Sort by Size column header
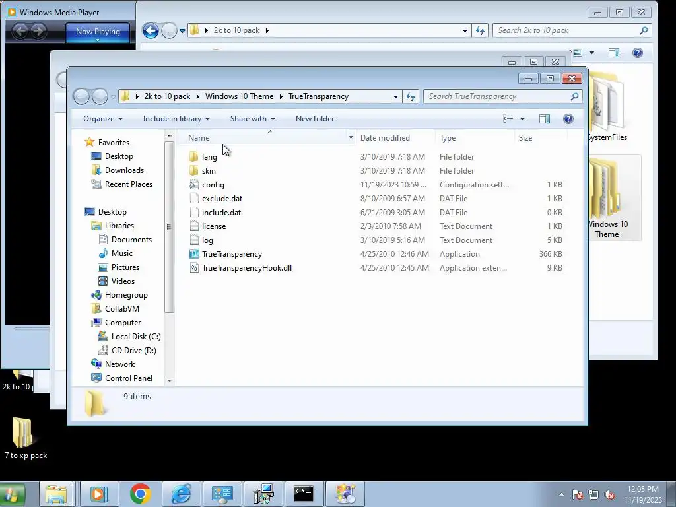Image resolution: width=676 pixels, height=507 pixels. point(525,137)
